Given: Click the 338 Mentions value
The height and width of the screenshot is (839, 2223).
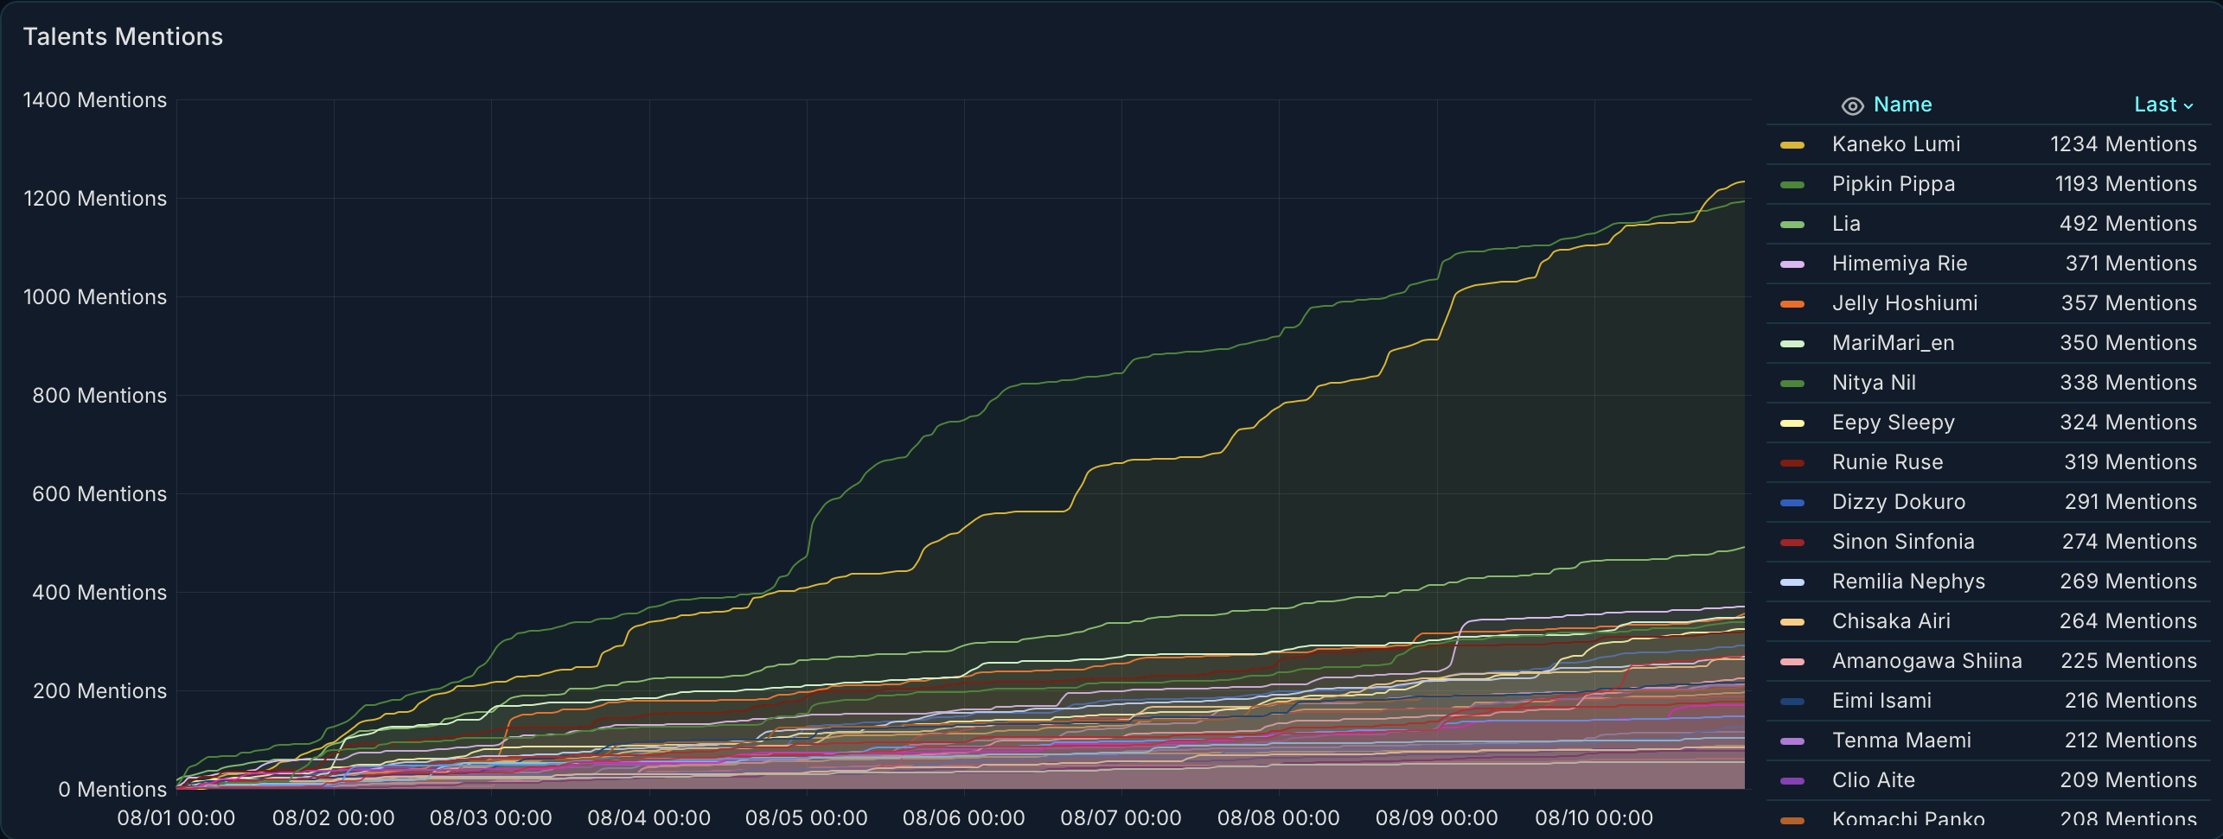Looking at the screenshot, I should (2128, 383).
